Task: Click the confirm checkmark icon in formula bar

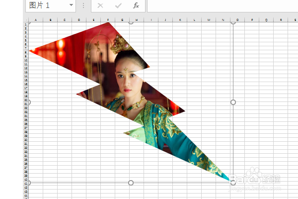Action: [x=118, y=5]
